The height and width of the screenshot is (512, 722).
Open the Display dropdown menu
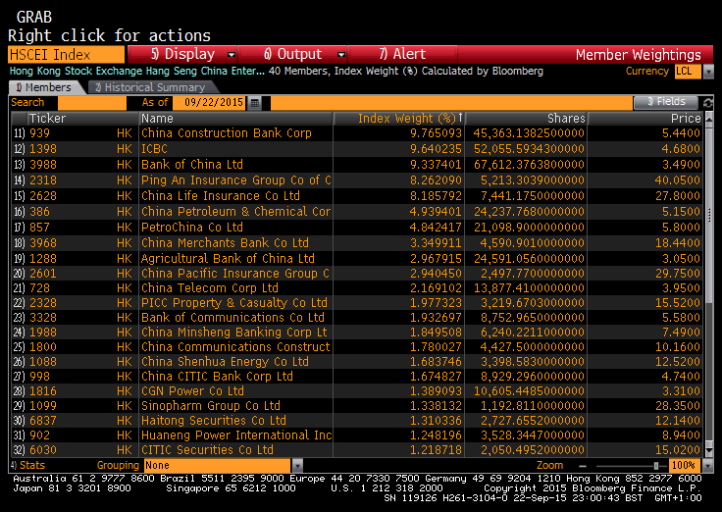[182, 54]
